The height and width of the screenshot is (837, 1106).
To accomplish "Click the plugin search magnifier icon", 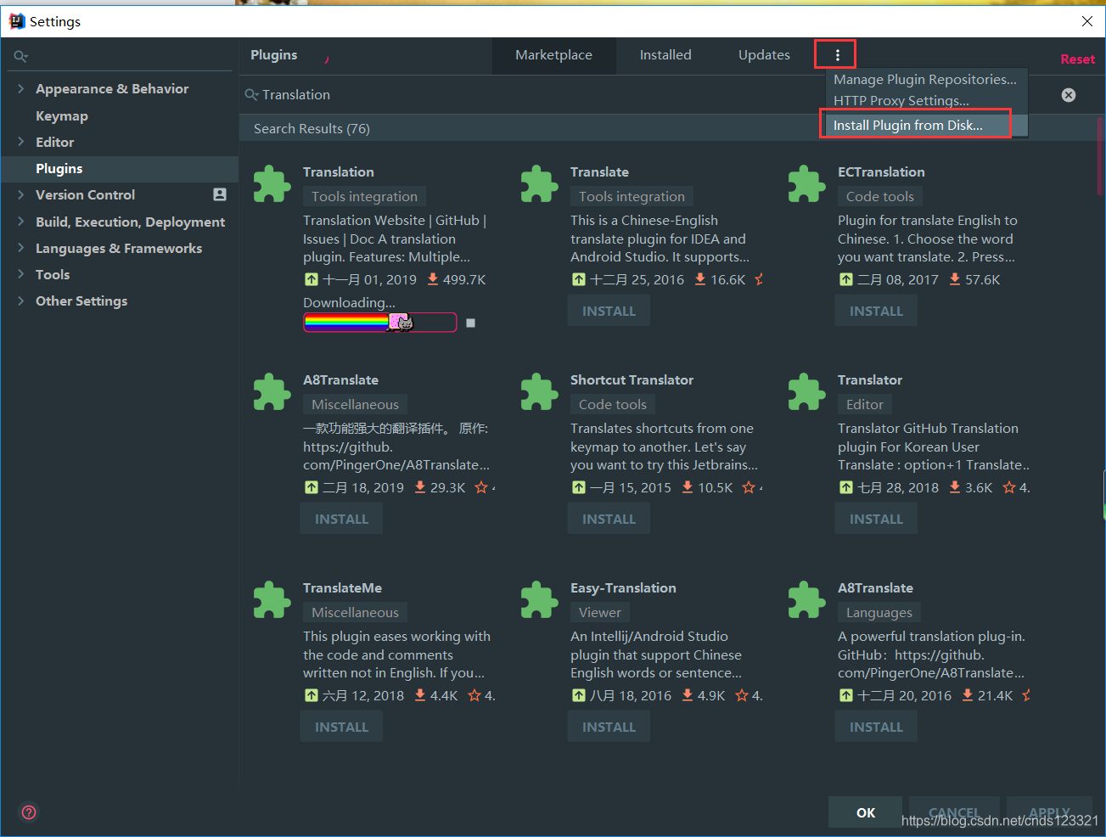I will (x=251, y=95).
